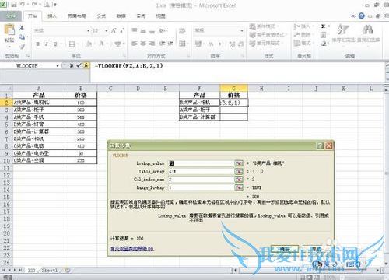Click the merge and center icon
Screen dimensions: 389x280
(182, 44)
